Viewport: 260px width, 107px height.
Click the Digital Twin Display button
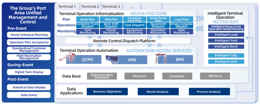[29, 72]
